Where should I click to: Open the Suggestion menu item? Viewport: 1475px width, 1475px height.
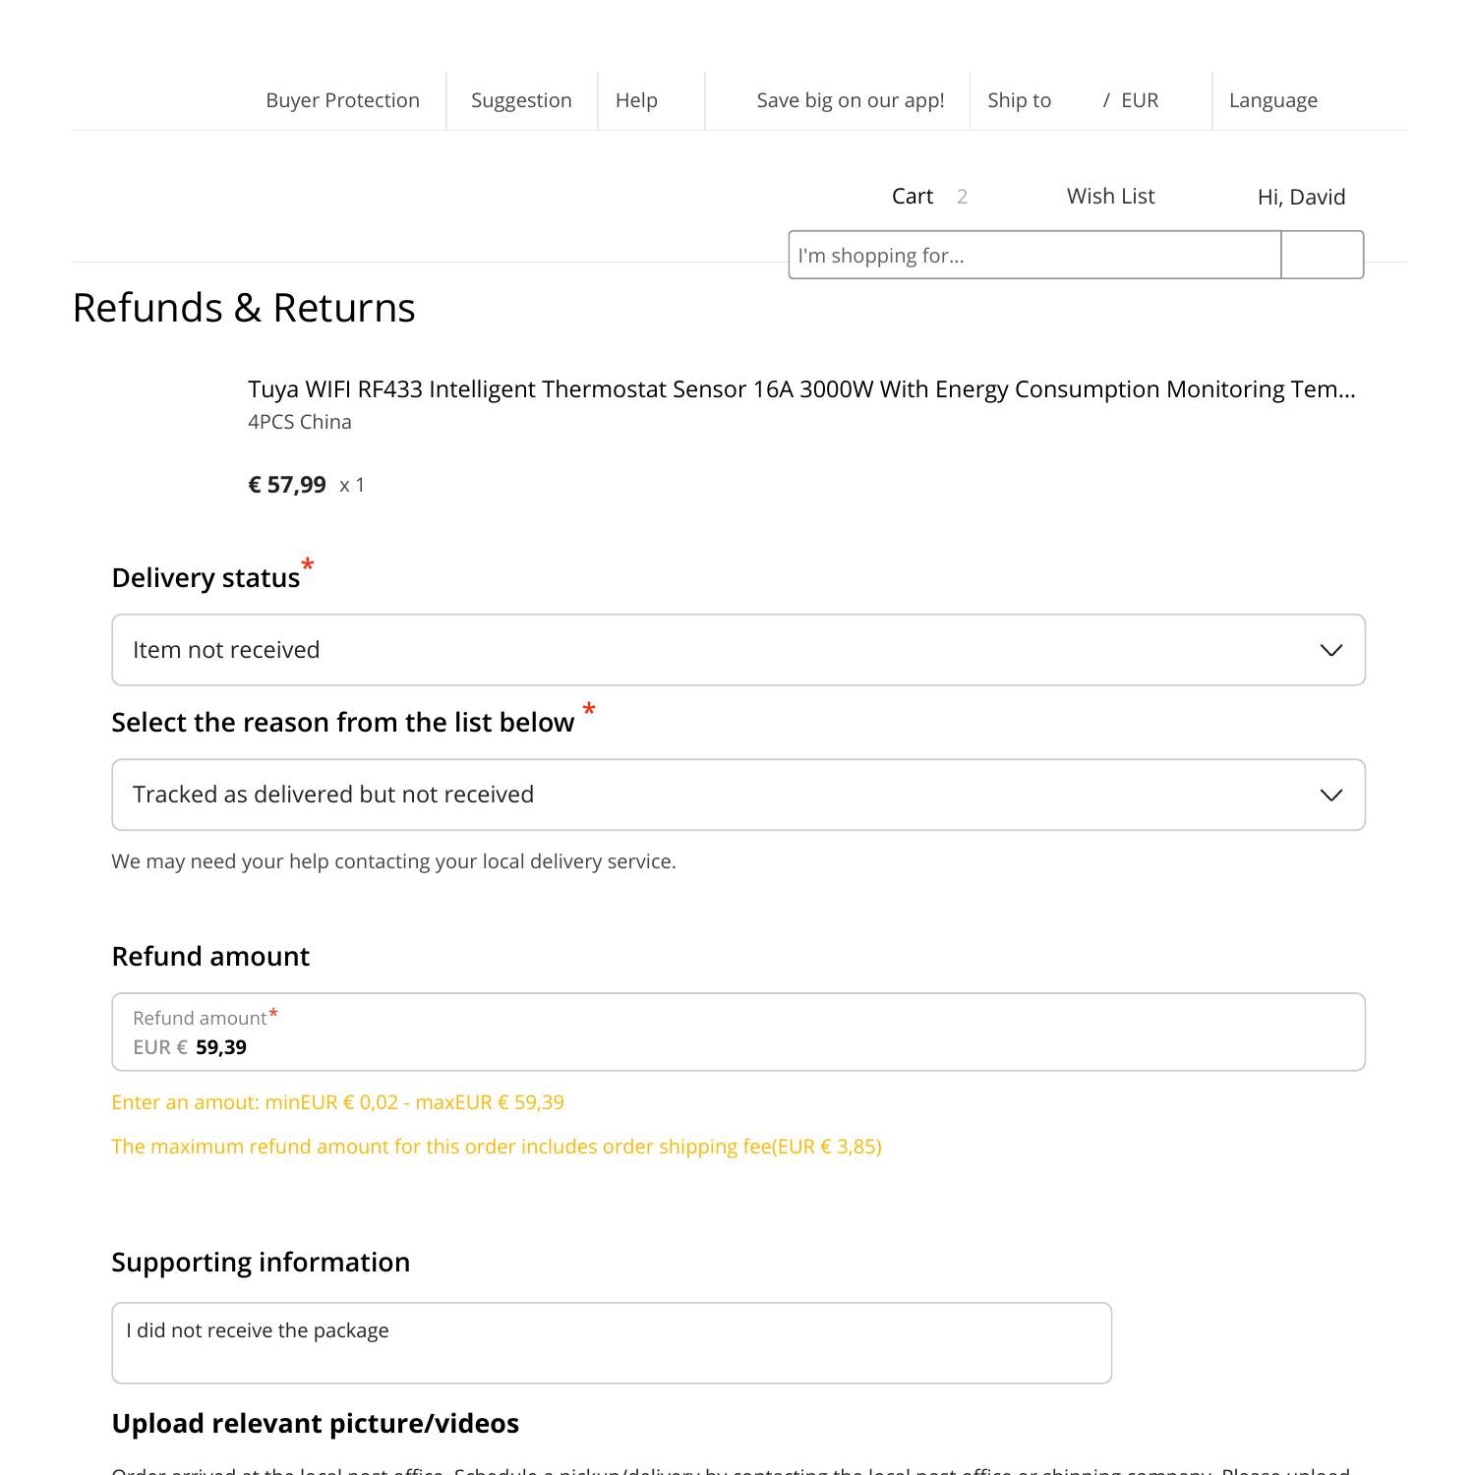point(521,99)
